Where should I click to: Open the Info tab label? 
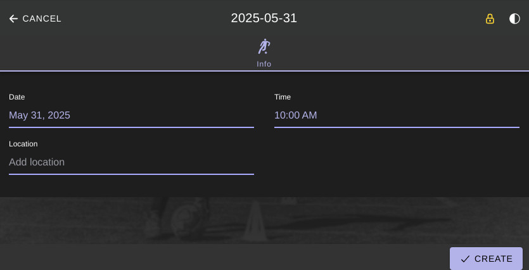pos(264,64)
